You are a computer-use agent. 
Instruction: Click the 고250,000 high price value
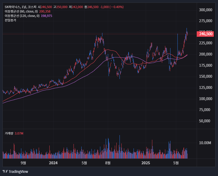click(x=60, y=7)
